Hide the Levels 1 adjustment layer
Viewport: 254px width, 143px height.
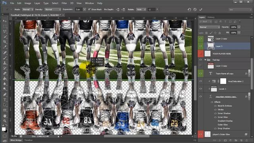pos(200,89)
